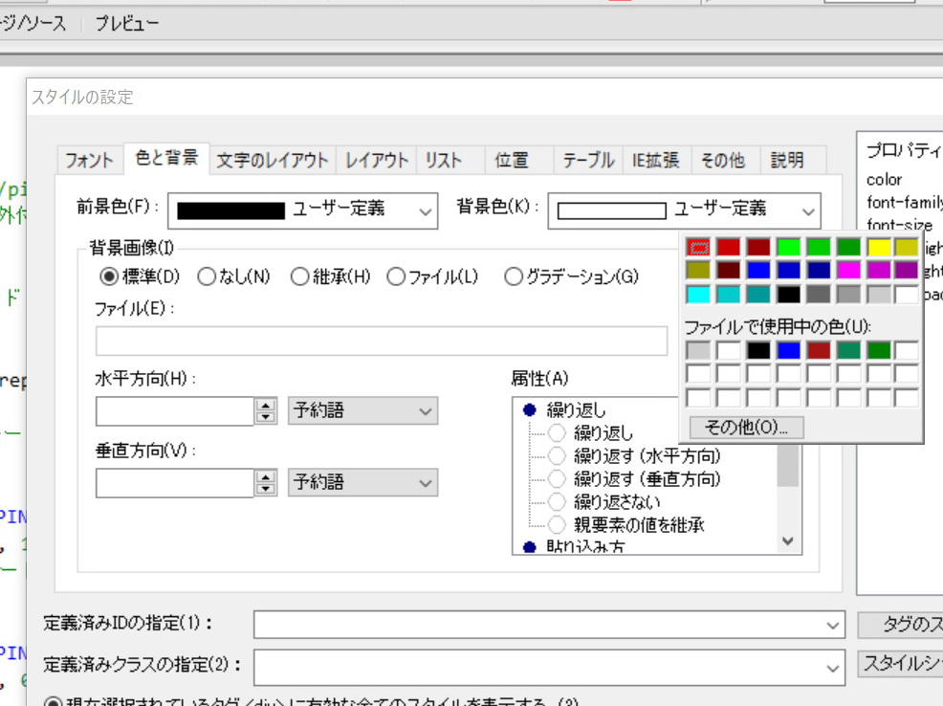This screenshot has height=706, width=943.
Task: Pick the blue swatch under file-used colors
Action: (x=788, y=351)
